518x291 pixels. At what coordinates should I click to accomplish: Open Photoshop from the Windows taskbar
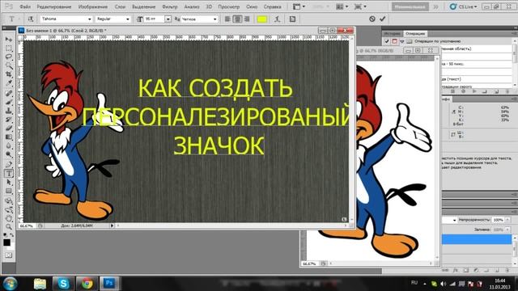[x=109, y=283]
